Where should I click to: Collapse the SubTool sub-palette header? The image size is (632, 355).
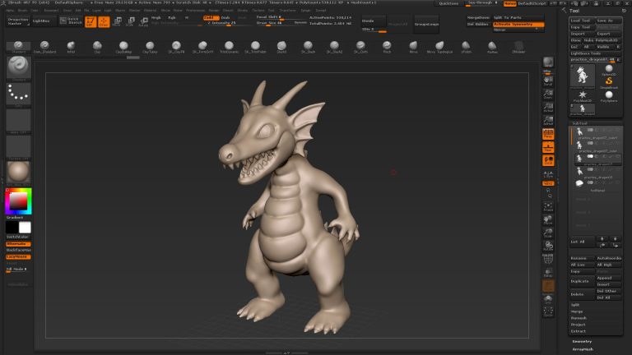[579, 123]
